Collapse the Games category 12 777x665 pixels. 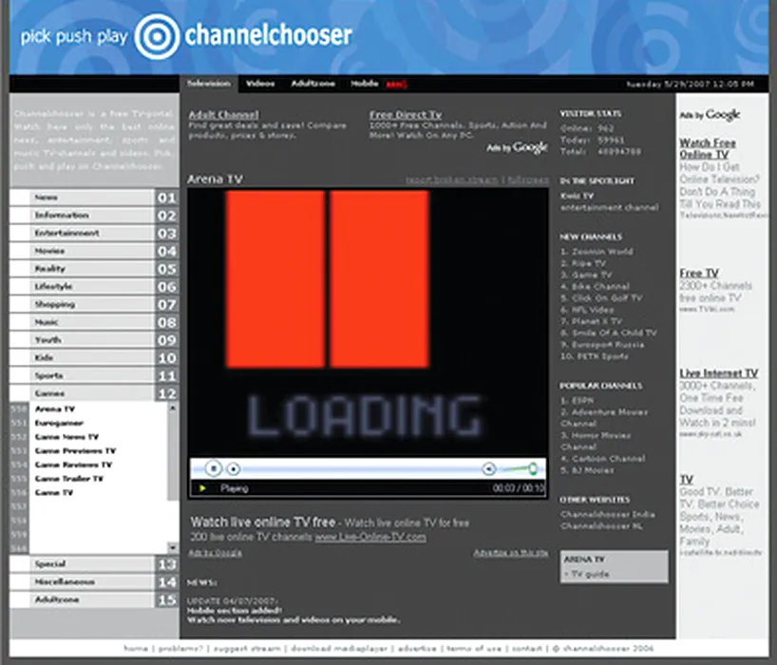[x=93, y=393]
